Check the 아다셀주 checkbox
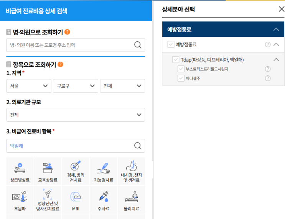Image resolution: width=285 pixels, height=219 pixels. coord(181,78)
